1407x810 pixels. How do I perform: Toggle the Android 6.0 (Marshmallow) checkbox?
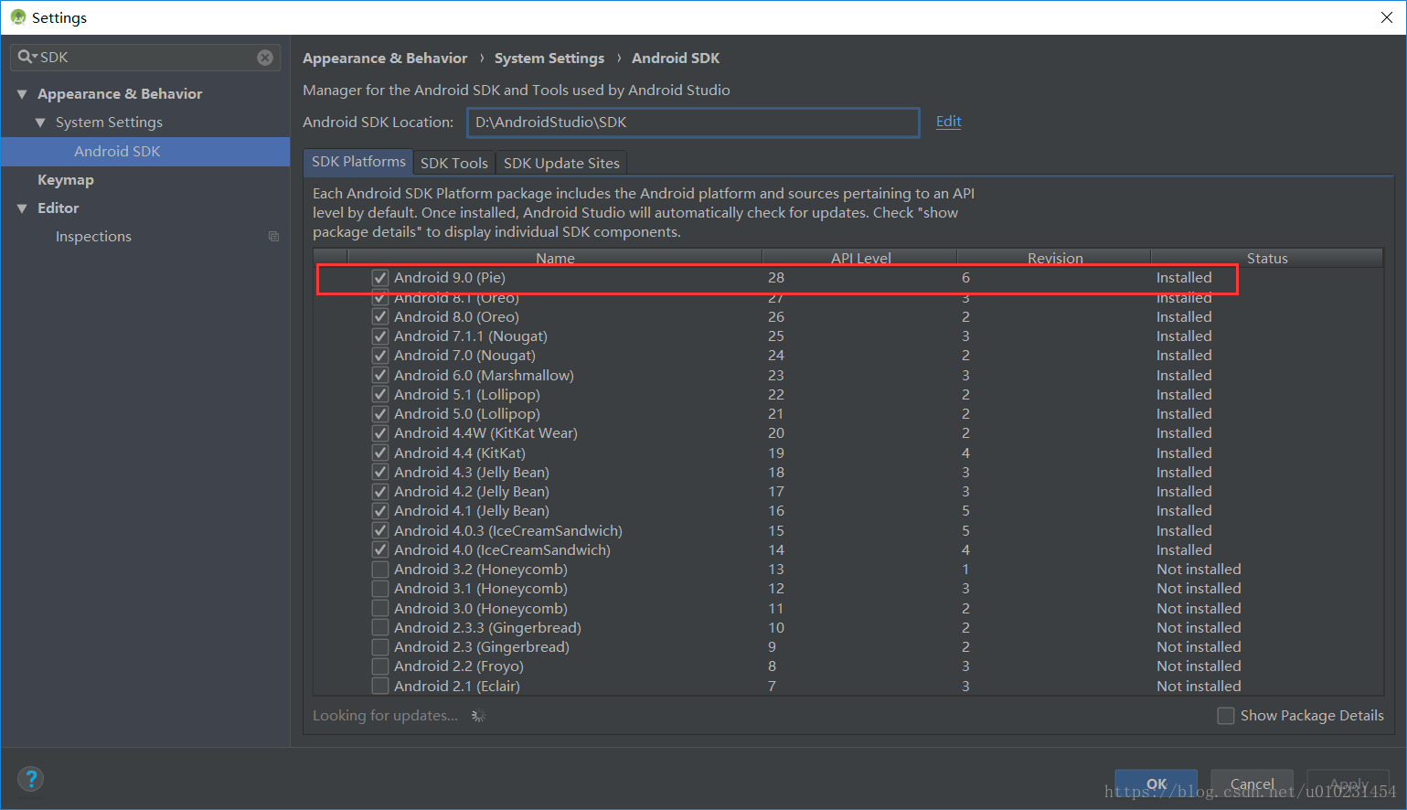(x=380, y=376)
